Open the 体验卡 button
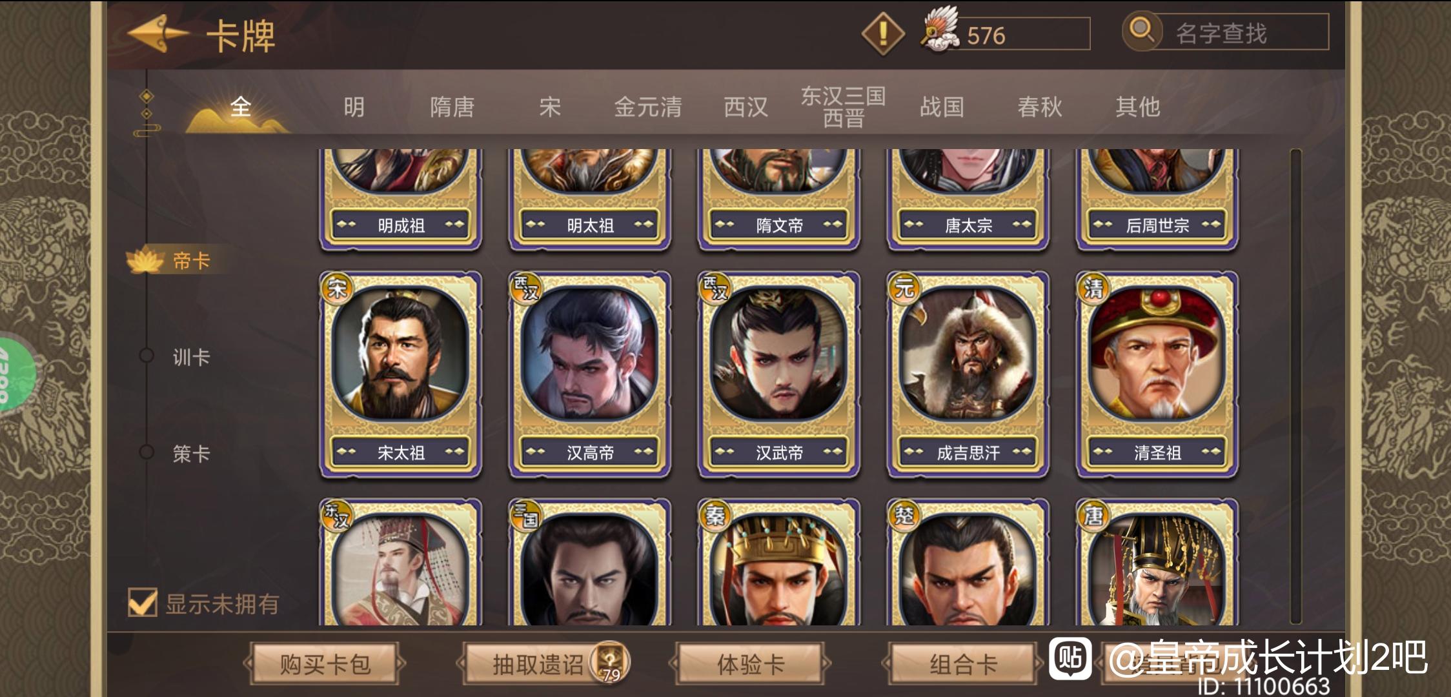The image size is (1451, 697). tap(750, 663)
